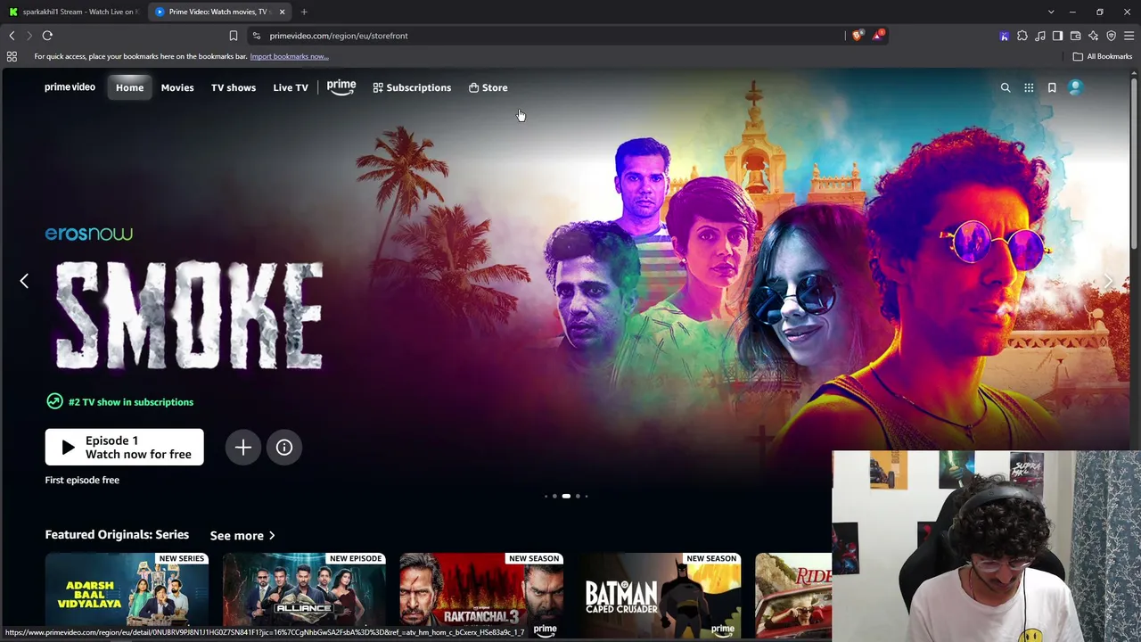1141x642 pixels.
Task: Select the Prime Video browser tab
Action: [x=220, y=12]
